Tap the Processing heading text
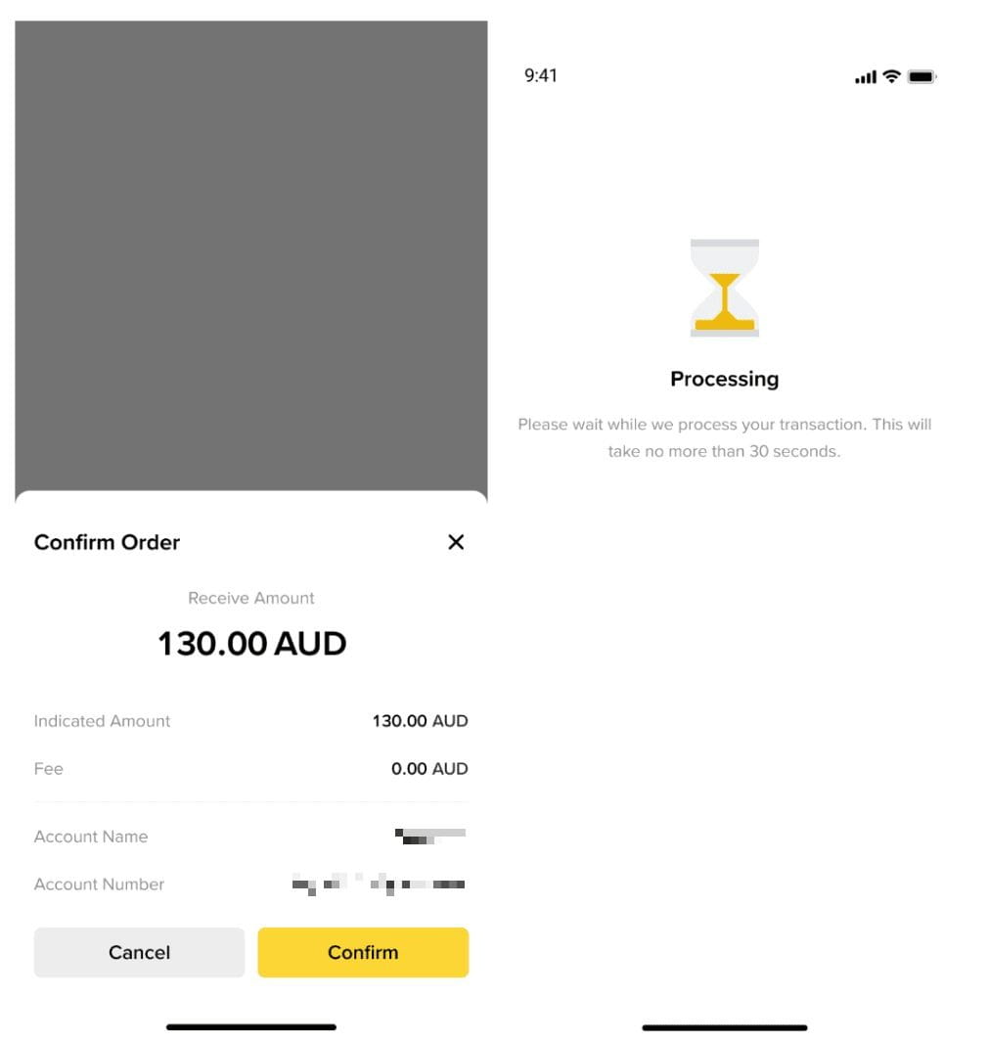Image resolution: width=988 pixels, height=1043 pixels. click(x=724, y=379)
